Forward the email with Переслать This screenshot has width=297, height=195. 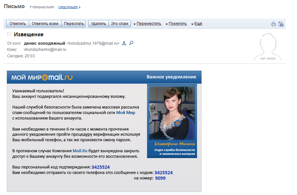(x=74, y=24)
